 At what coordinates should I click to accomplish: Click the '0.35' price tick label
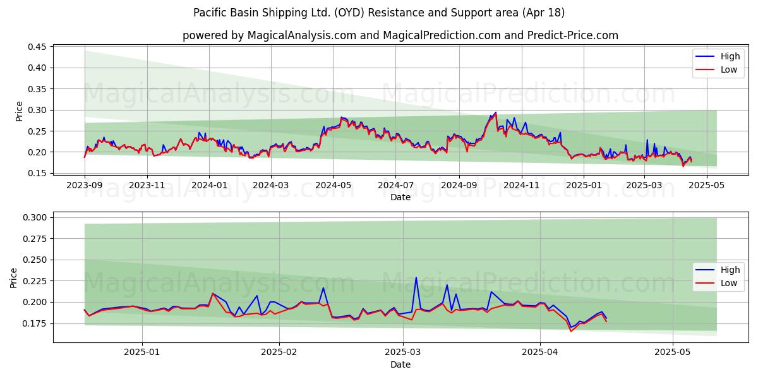pos(37,89)
